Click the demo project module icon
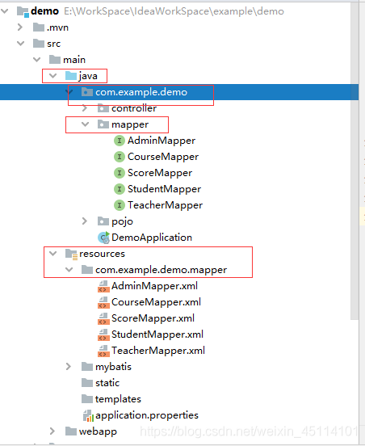The width and height of the screenshot is (365, 446). (23, 11)
